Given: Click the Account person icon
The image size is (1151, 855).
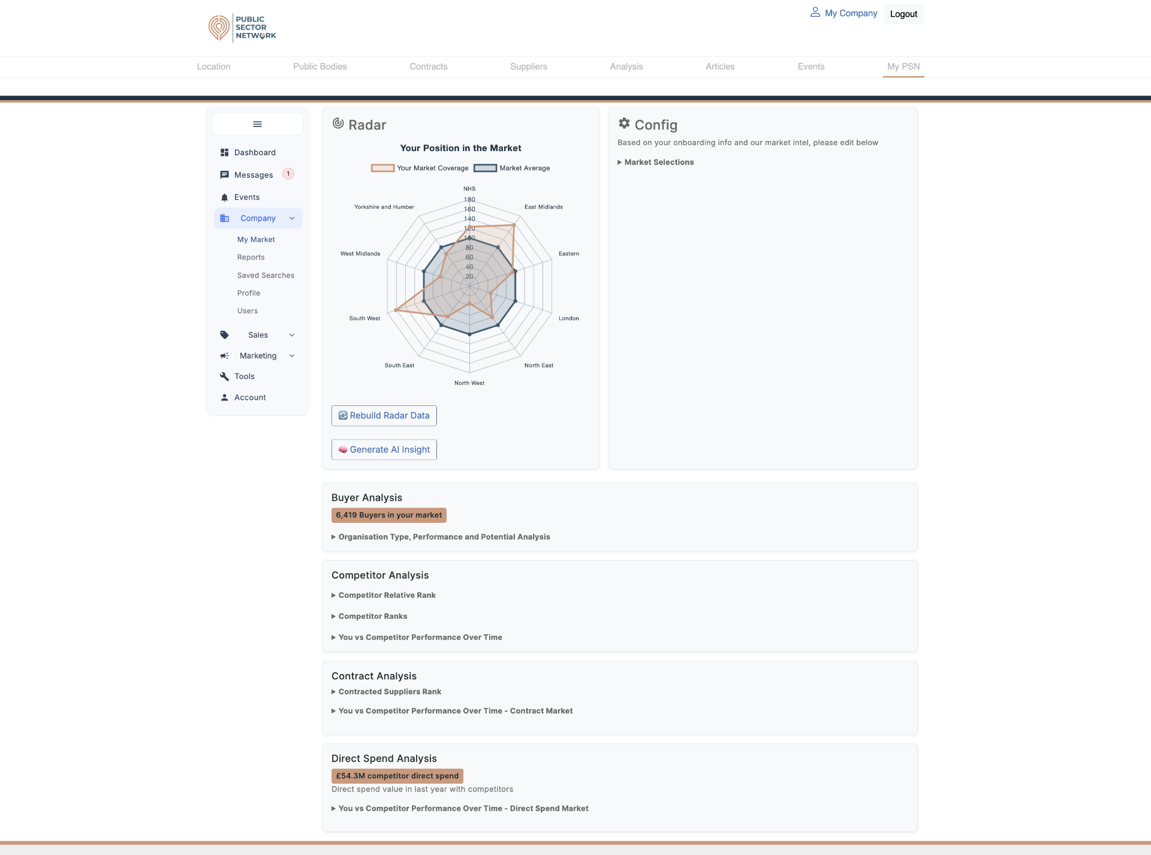Looking at the screenshot, I should point(224,398).
